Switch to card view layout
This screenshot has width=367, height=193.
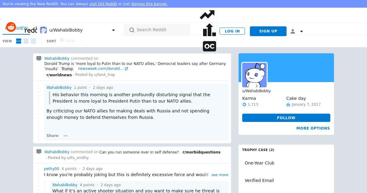[x=19, y=41]
